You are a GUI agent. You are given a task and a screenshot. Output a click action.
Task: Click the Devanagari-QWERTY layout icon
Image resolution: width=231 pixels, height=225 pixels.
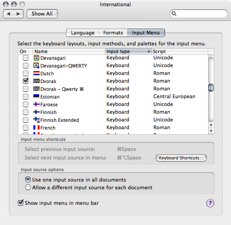[x=36, y=66]
